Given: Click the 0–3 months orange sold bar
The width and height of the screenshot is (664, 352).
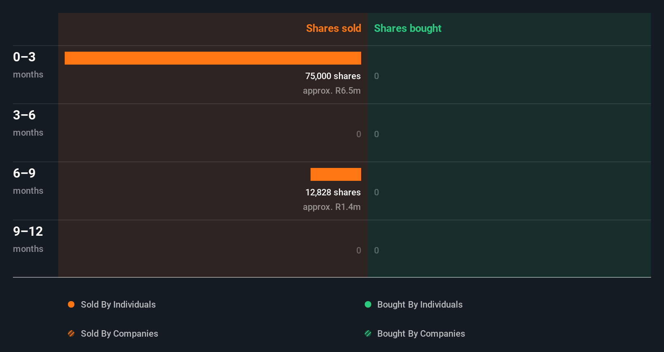Looking at the screenshot, I should point(213,58).
